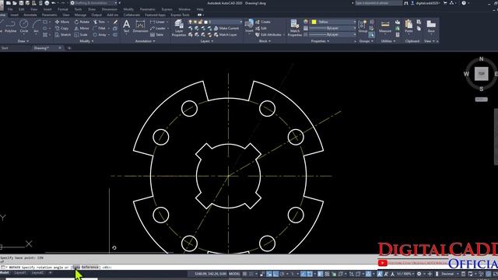Select the Arc draw tool

36,26
